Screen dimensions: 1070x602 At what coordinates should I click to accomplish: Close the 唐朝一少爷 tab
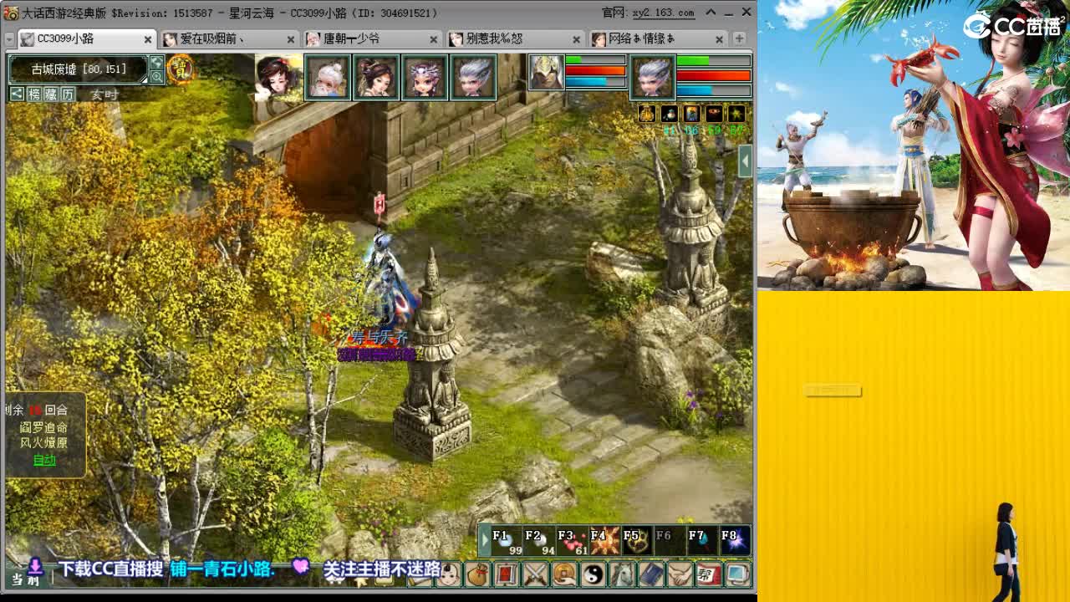point(434,39)
